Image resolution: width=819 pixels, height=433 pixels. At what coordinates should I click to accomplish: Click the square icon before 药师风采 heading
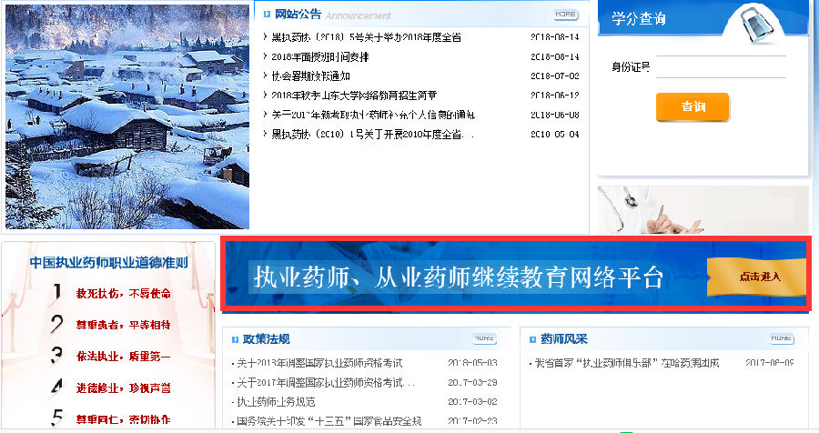(531, 339)
